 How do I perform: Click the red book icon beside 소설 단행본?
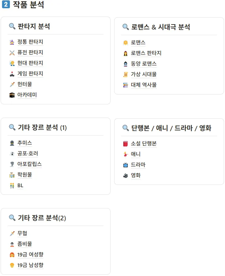click(x=126, y=144)
